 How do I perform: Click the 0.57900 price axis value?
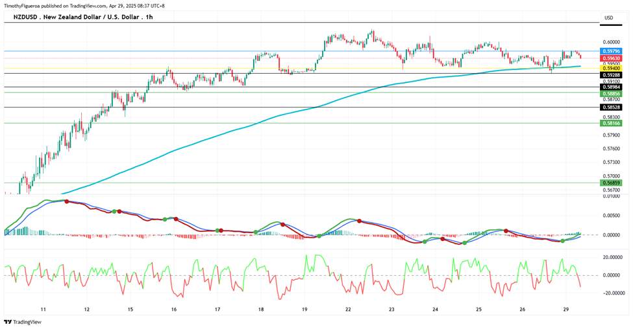click(611, 135)
